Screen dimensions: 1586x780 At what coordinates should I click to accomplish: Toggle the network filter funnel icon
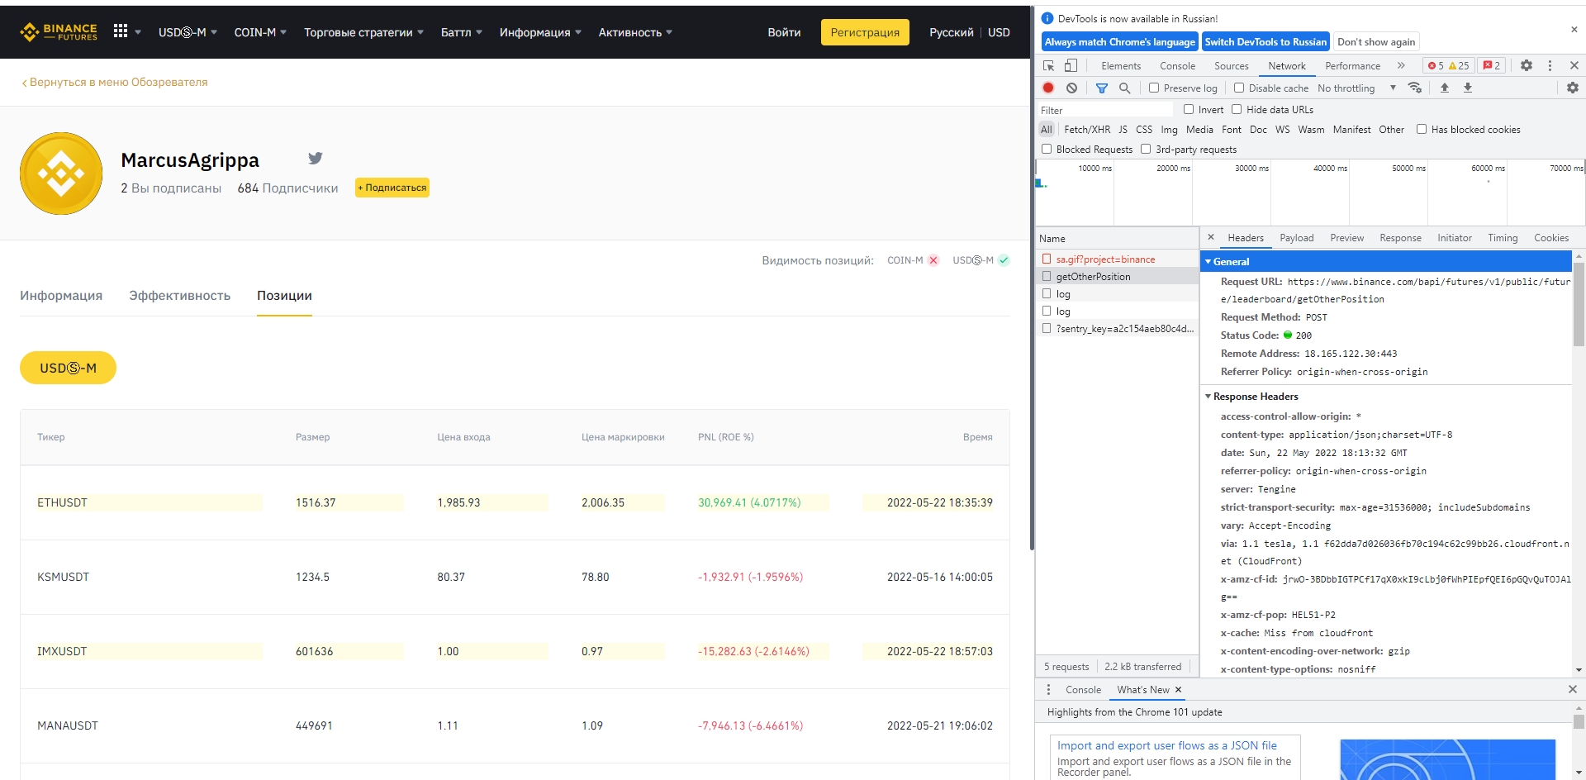[1101, 88]
